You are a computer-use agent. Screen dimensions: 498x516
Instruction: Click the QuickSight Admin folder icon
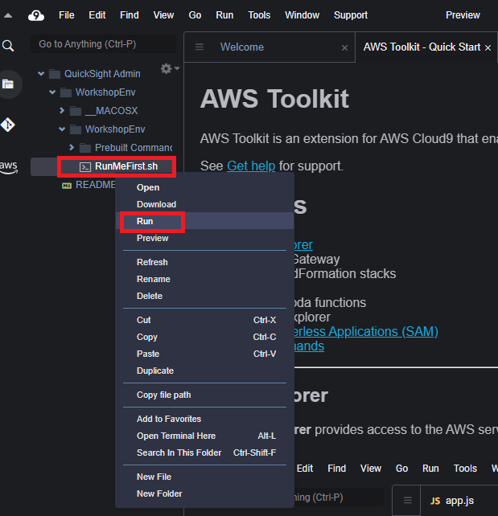click(55, 74)
